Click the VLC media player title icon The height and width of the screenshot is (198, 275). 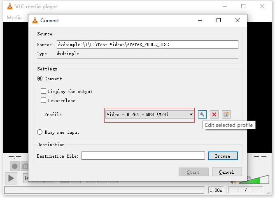10,6
